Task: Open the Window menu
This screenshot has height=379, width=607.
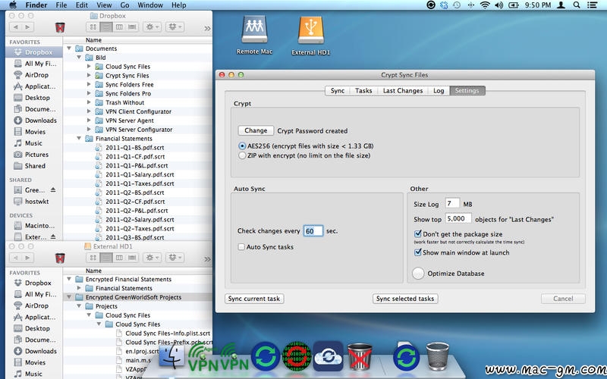Action: 150,5
